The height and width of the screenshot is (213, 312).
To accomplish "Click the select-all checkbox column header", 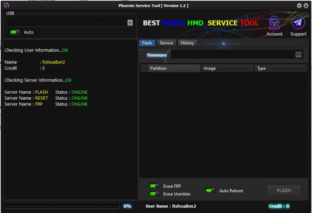I will coord(144,68).
